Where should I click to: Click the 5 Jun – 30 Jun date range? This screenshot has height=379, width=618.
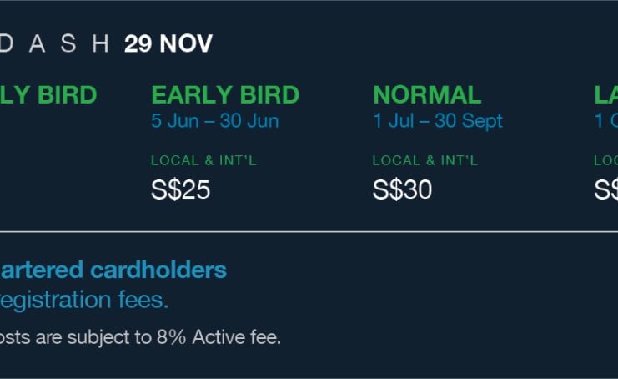coord(215,121)
